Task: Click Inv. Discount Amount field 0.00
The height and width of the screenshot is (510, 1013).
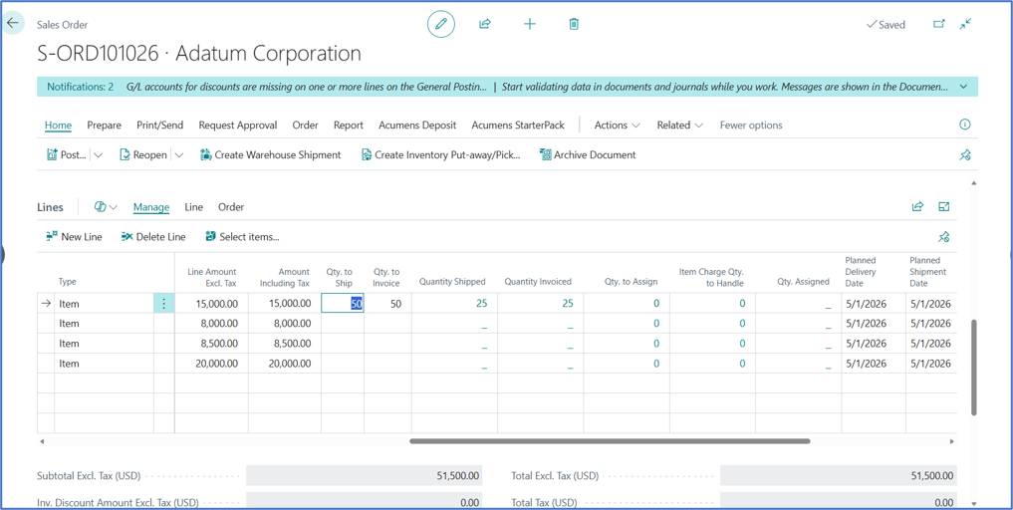Action: 365,502
